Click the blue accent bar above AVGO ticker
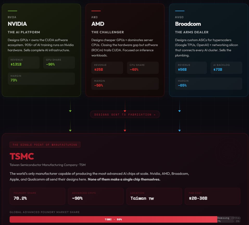Image resolution: width=249 pixels, height=225 pixels. tap(180, 11)
